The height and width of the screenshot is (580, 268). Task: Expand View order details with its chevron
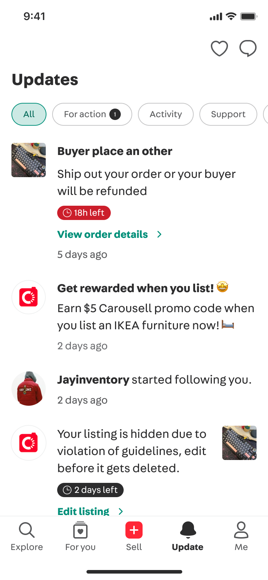tap(159, 234)
